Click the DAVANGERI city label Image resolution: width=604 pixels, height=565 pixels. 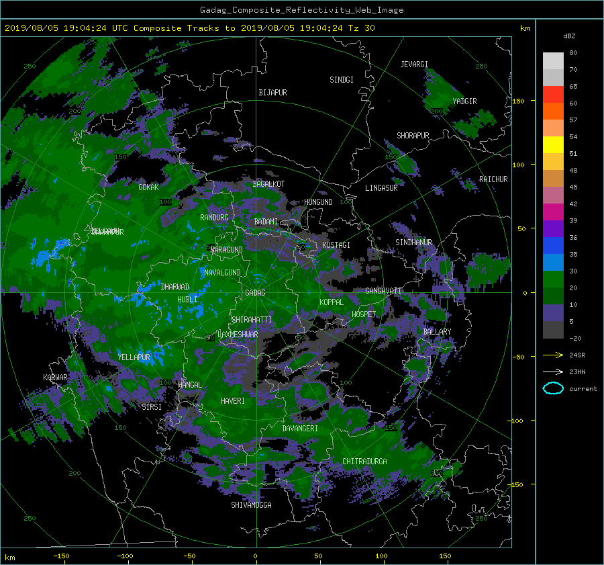(300, 429)
